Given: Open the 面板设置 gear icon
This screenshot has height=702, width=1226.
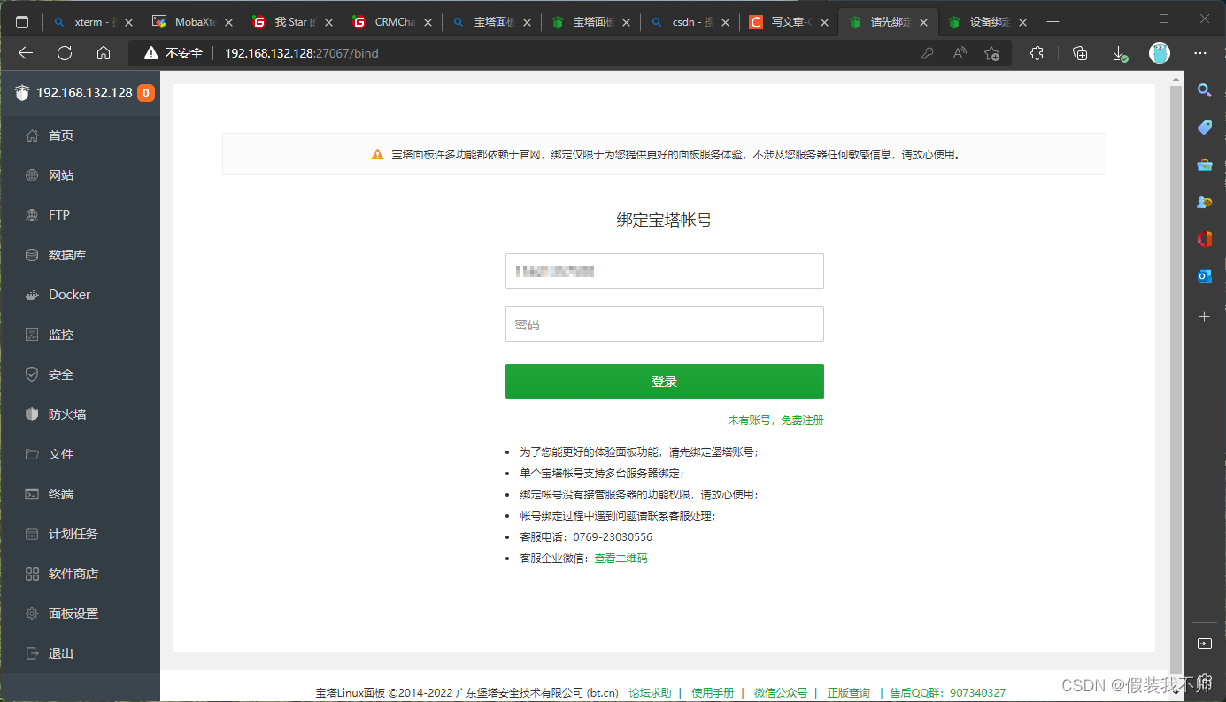Looking at the screenshot, I should click(x=32, y=613).
